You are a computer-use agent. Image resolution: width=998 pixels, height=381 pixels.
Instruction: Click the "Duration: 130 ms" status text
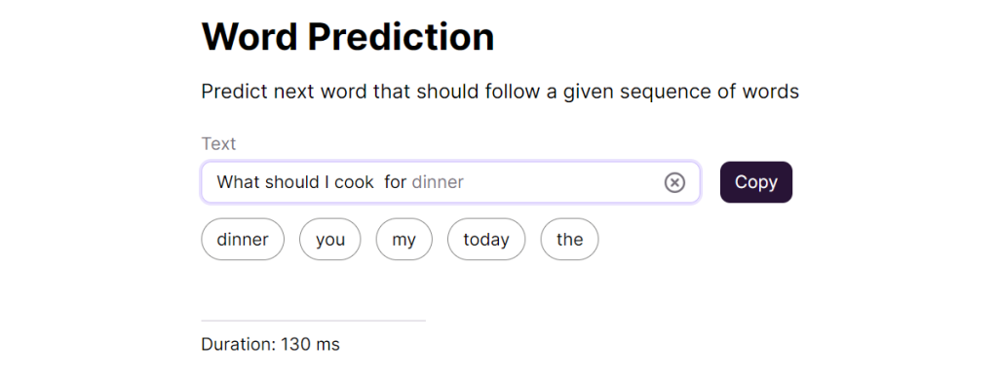click(x=271, y=345)
